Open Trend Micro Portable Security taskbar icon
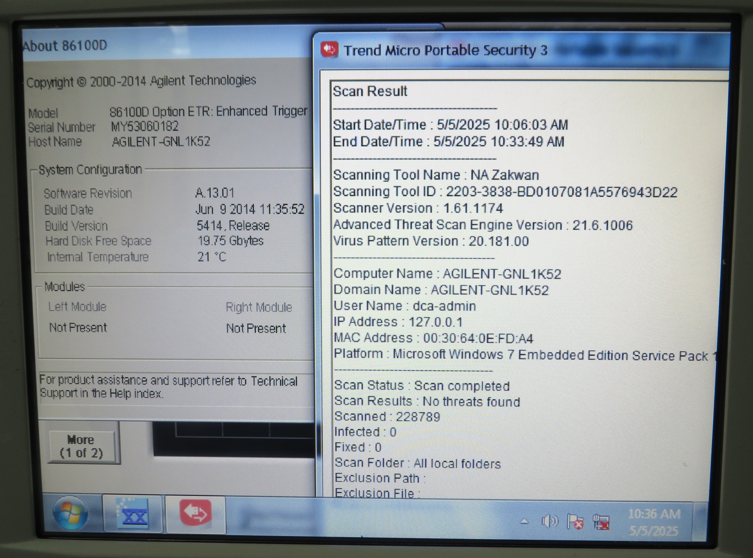The image size is (753, 558). tap(196, 514)
